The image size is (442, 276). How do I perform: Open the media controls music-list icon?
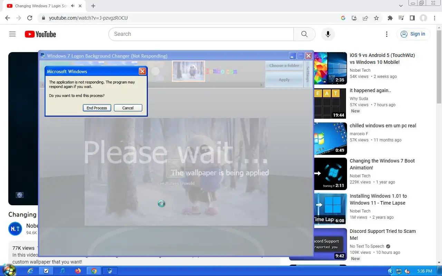pyautogui.click(x=401, y=18)
